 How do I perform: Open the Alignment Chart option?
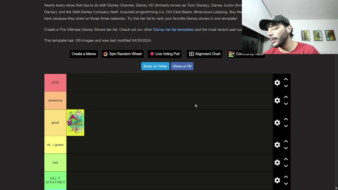pos(204,54)
